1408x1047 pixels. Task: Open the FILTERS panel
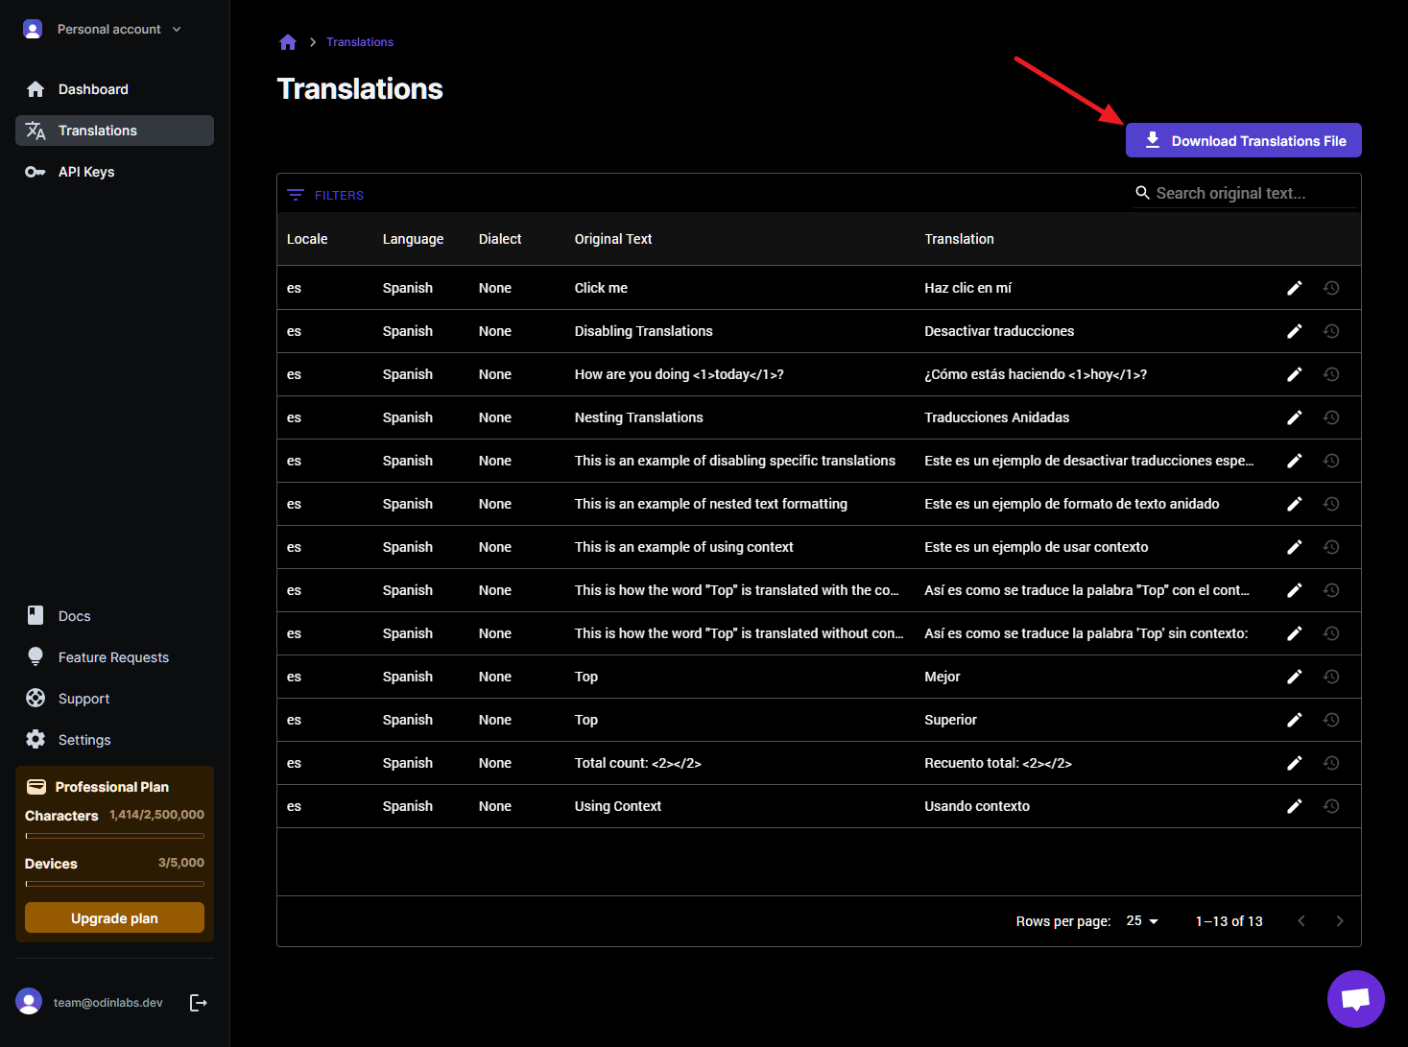[325, 195]
